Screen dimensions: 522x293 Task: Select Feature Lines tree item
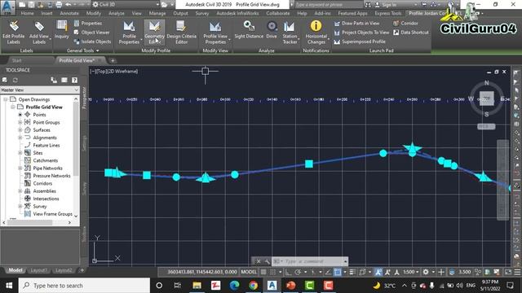[x=46, y=145]
